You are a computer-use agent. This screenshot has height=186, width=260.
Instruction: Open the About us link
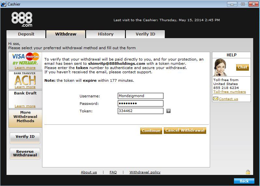pyautogui.click(x=89, y=172)
